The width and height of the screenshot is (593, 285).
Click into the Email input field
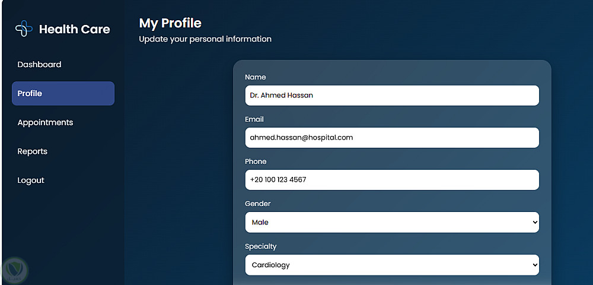[x=391, y=138]
